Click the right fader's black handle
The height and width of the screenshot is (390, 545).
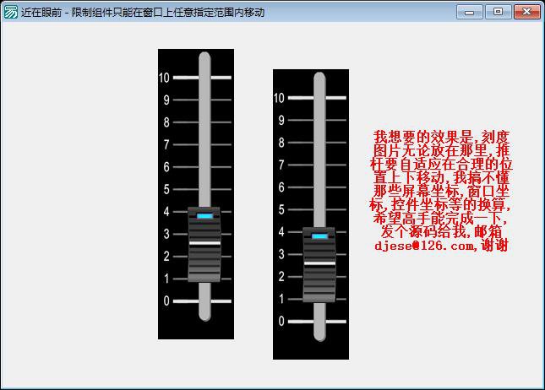click(319, 264)
